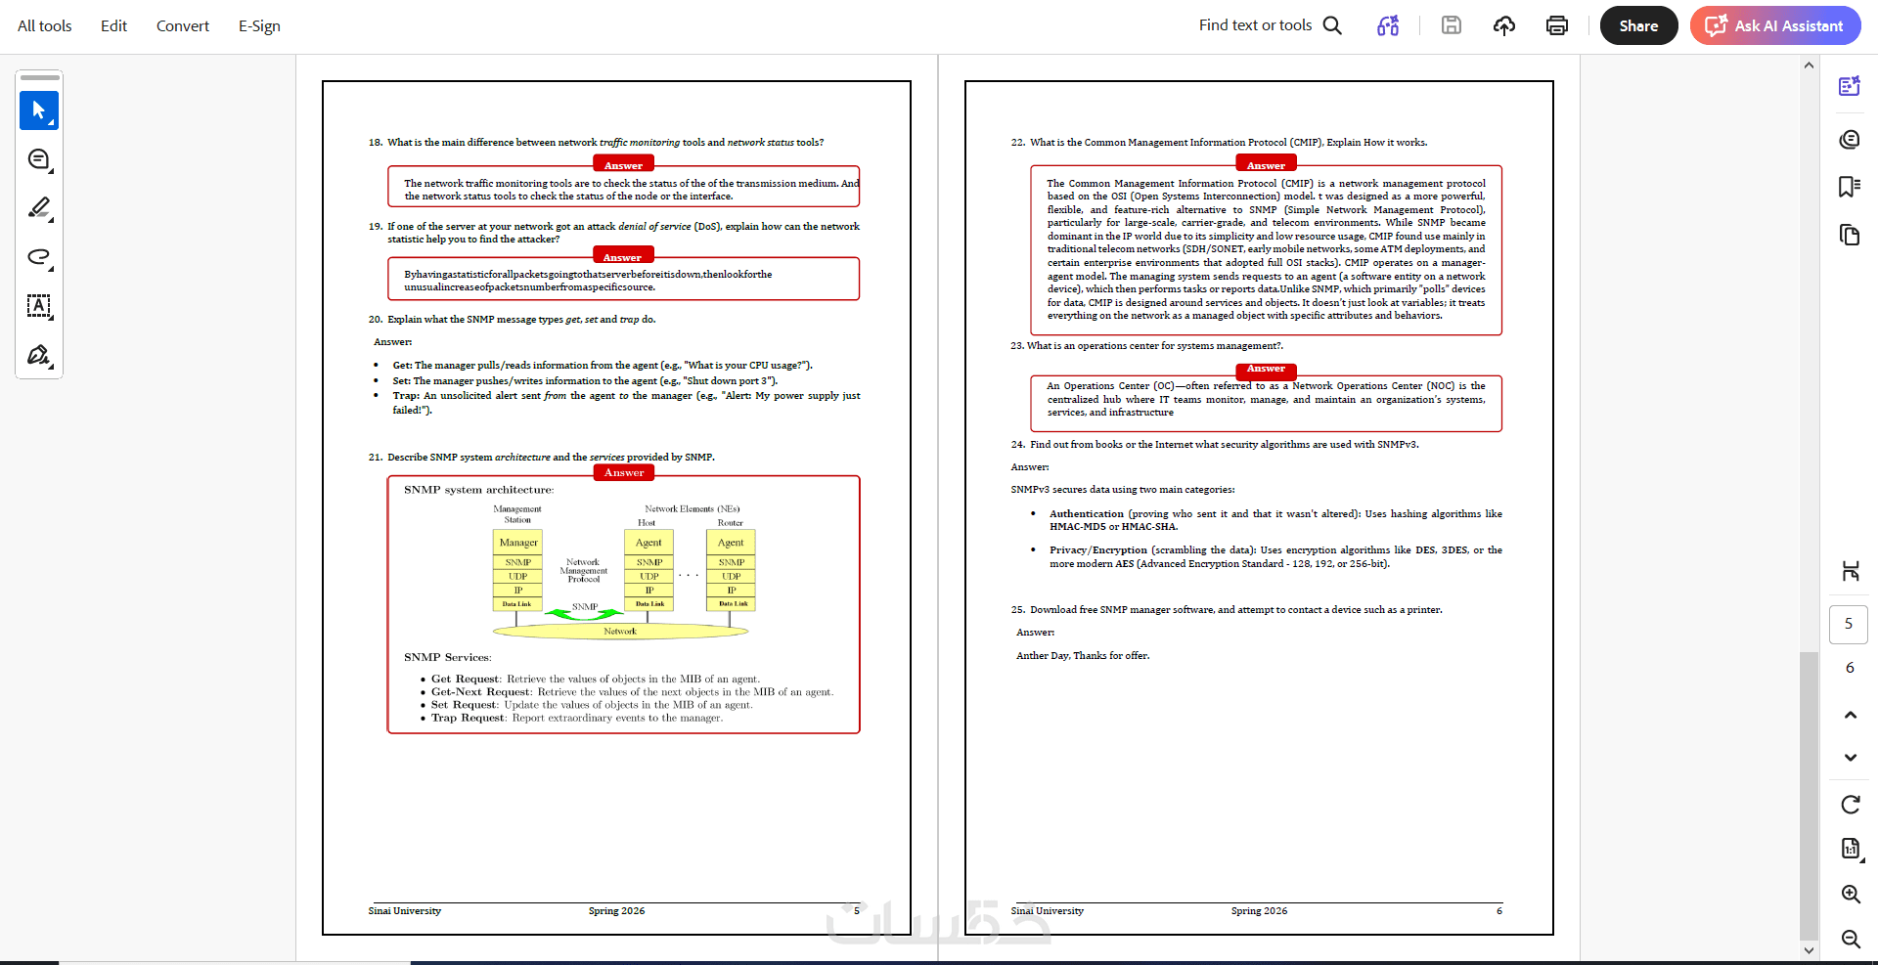Zoom in on the document
Viewport: 1878px width, 965px height.
click(1851, 894)
